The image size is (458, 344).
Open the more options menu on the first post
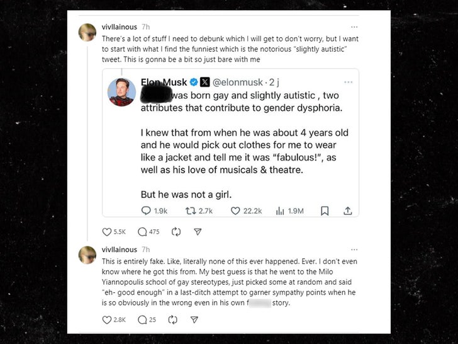[x=354, y=27]
